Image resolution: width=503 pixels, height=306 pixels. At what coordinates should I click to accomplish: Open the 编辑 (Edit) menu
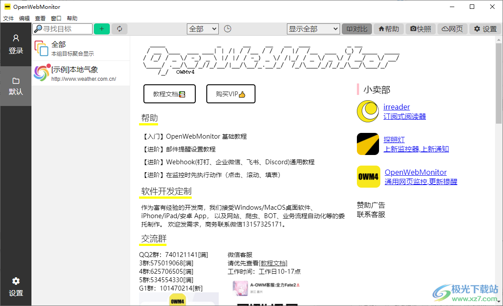[x=24, y=18]
